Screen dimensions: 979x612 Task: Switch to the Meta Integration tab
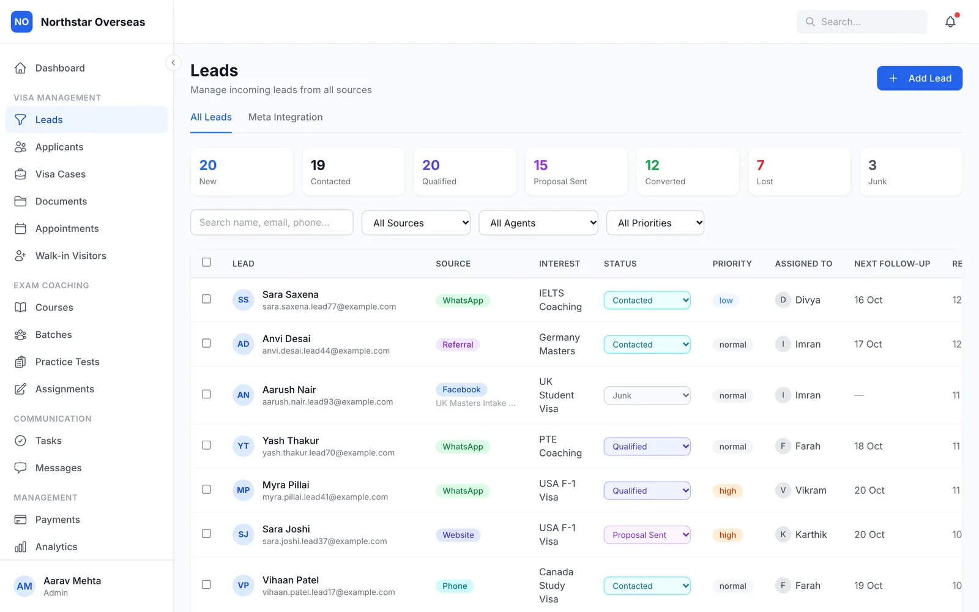pos(285,117)
